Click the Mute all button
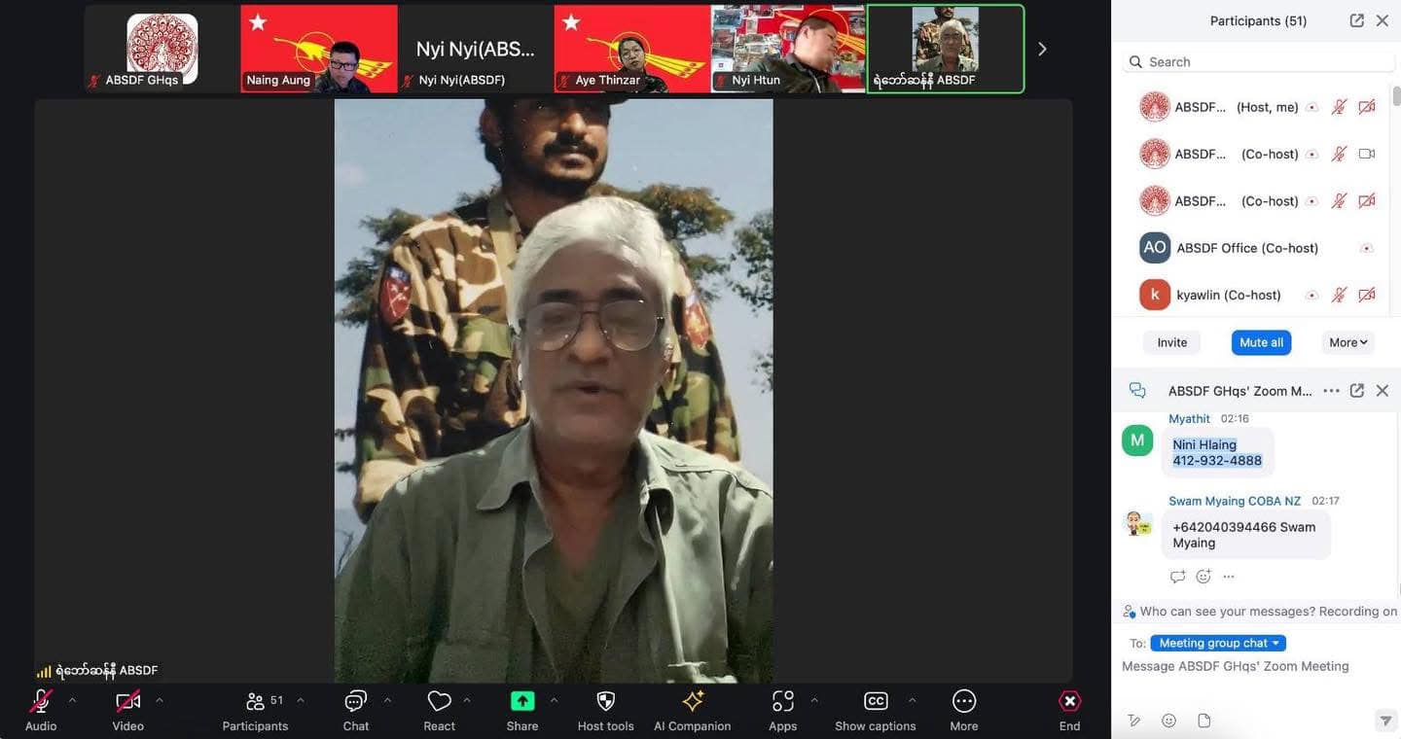The height and width of the screenshot is (739, 1401). 1262,342
